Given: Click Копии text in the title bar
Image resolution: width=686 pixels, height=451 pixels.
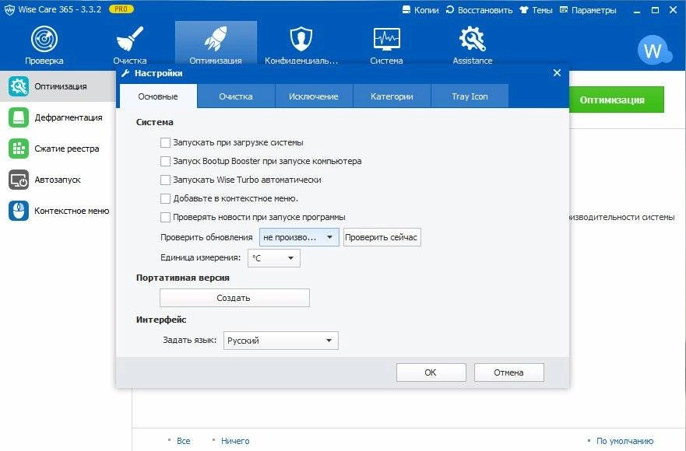Looking at the screenshot, I should 426,10.
